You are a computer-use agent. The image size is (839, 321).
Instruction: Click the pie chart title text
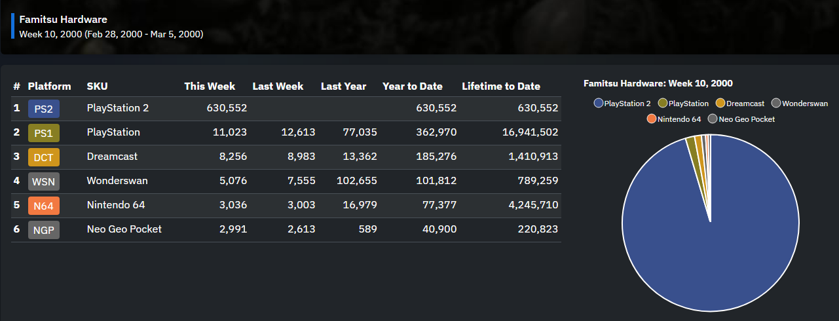658,83
